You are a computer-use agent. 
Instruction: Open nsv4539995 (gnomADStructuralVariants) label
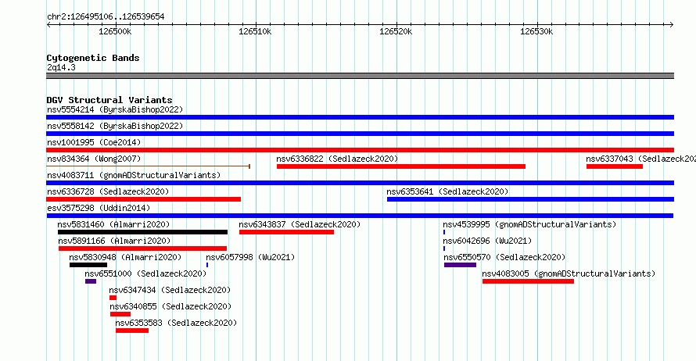[529, 224]
